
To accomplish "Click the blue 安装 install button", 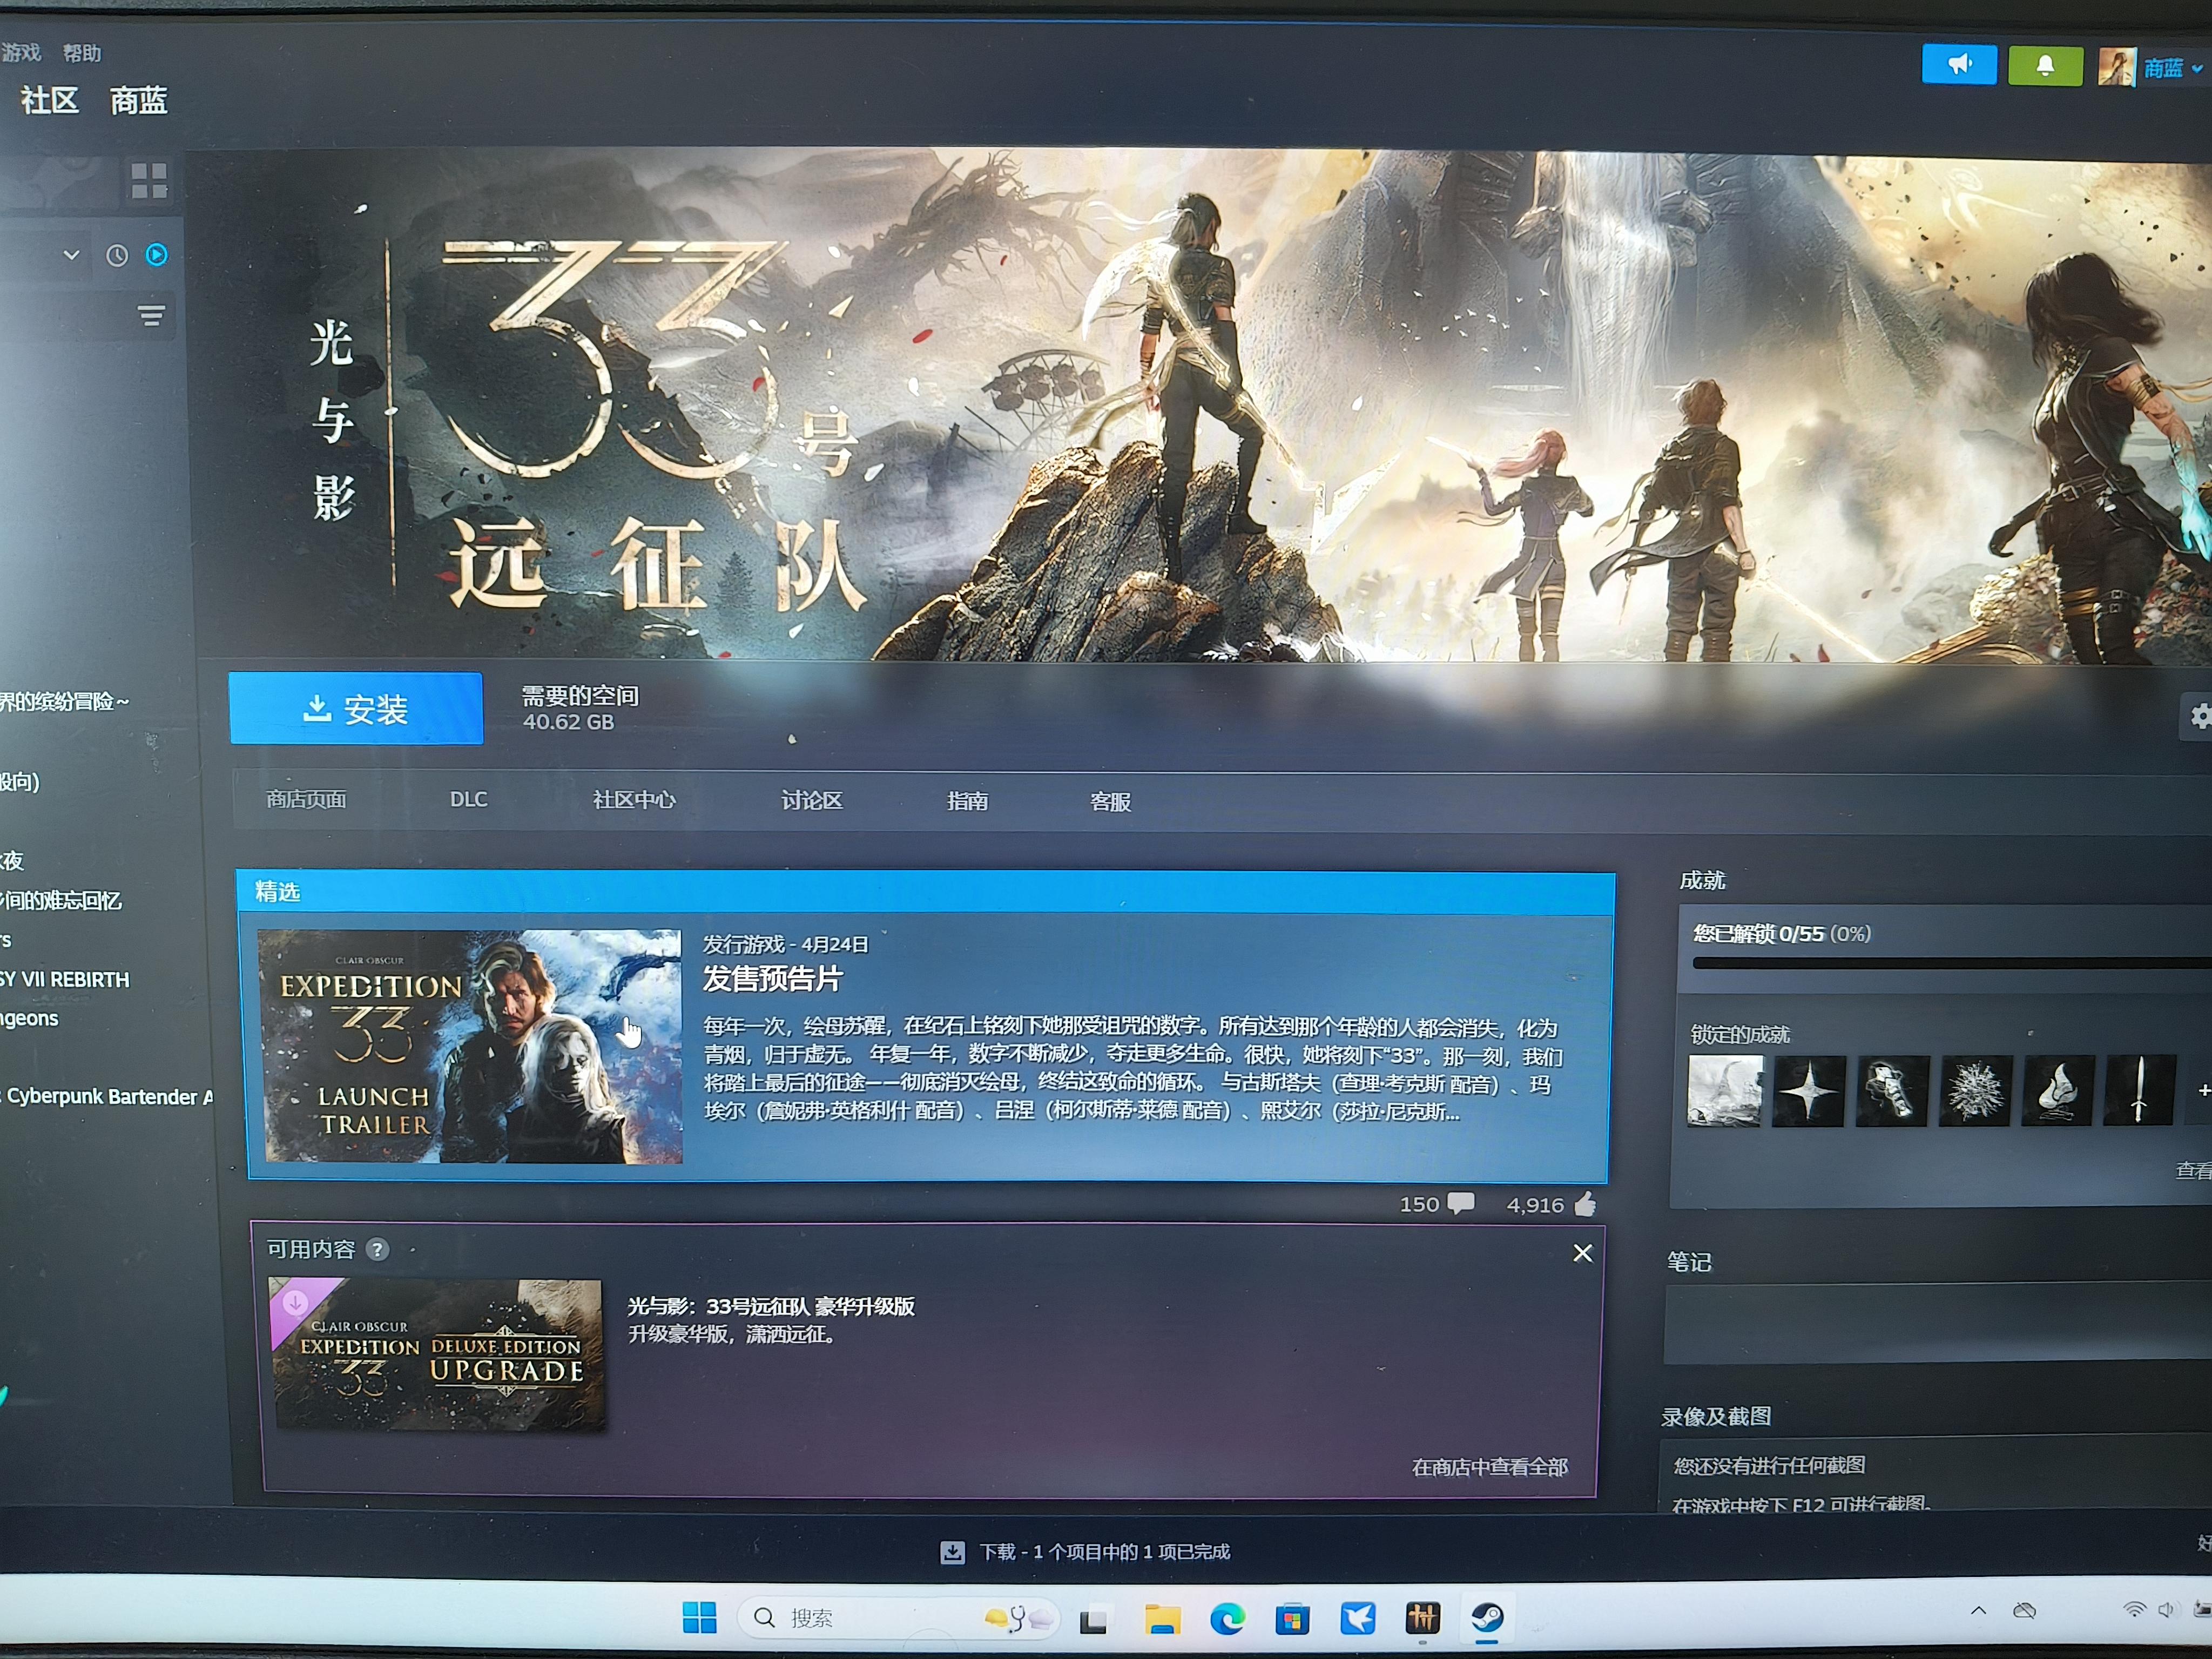I will coord(356,708).
